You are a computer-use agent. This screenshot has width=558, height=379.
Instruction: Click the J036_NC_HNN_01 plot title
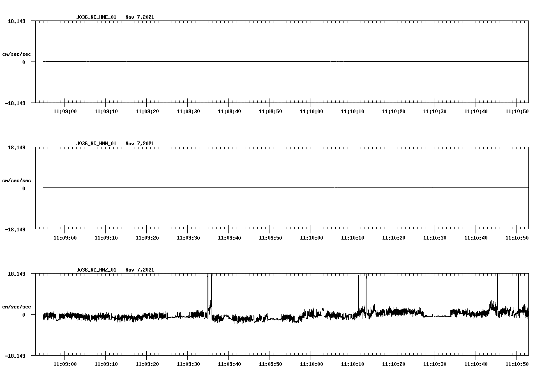coord(96,144)
